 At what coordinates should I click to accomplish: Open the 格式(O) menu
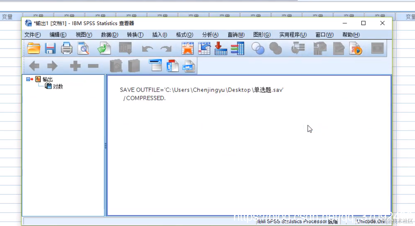coord(185,35)
